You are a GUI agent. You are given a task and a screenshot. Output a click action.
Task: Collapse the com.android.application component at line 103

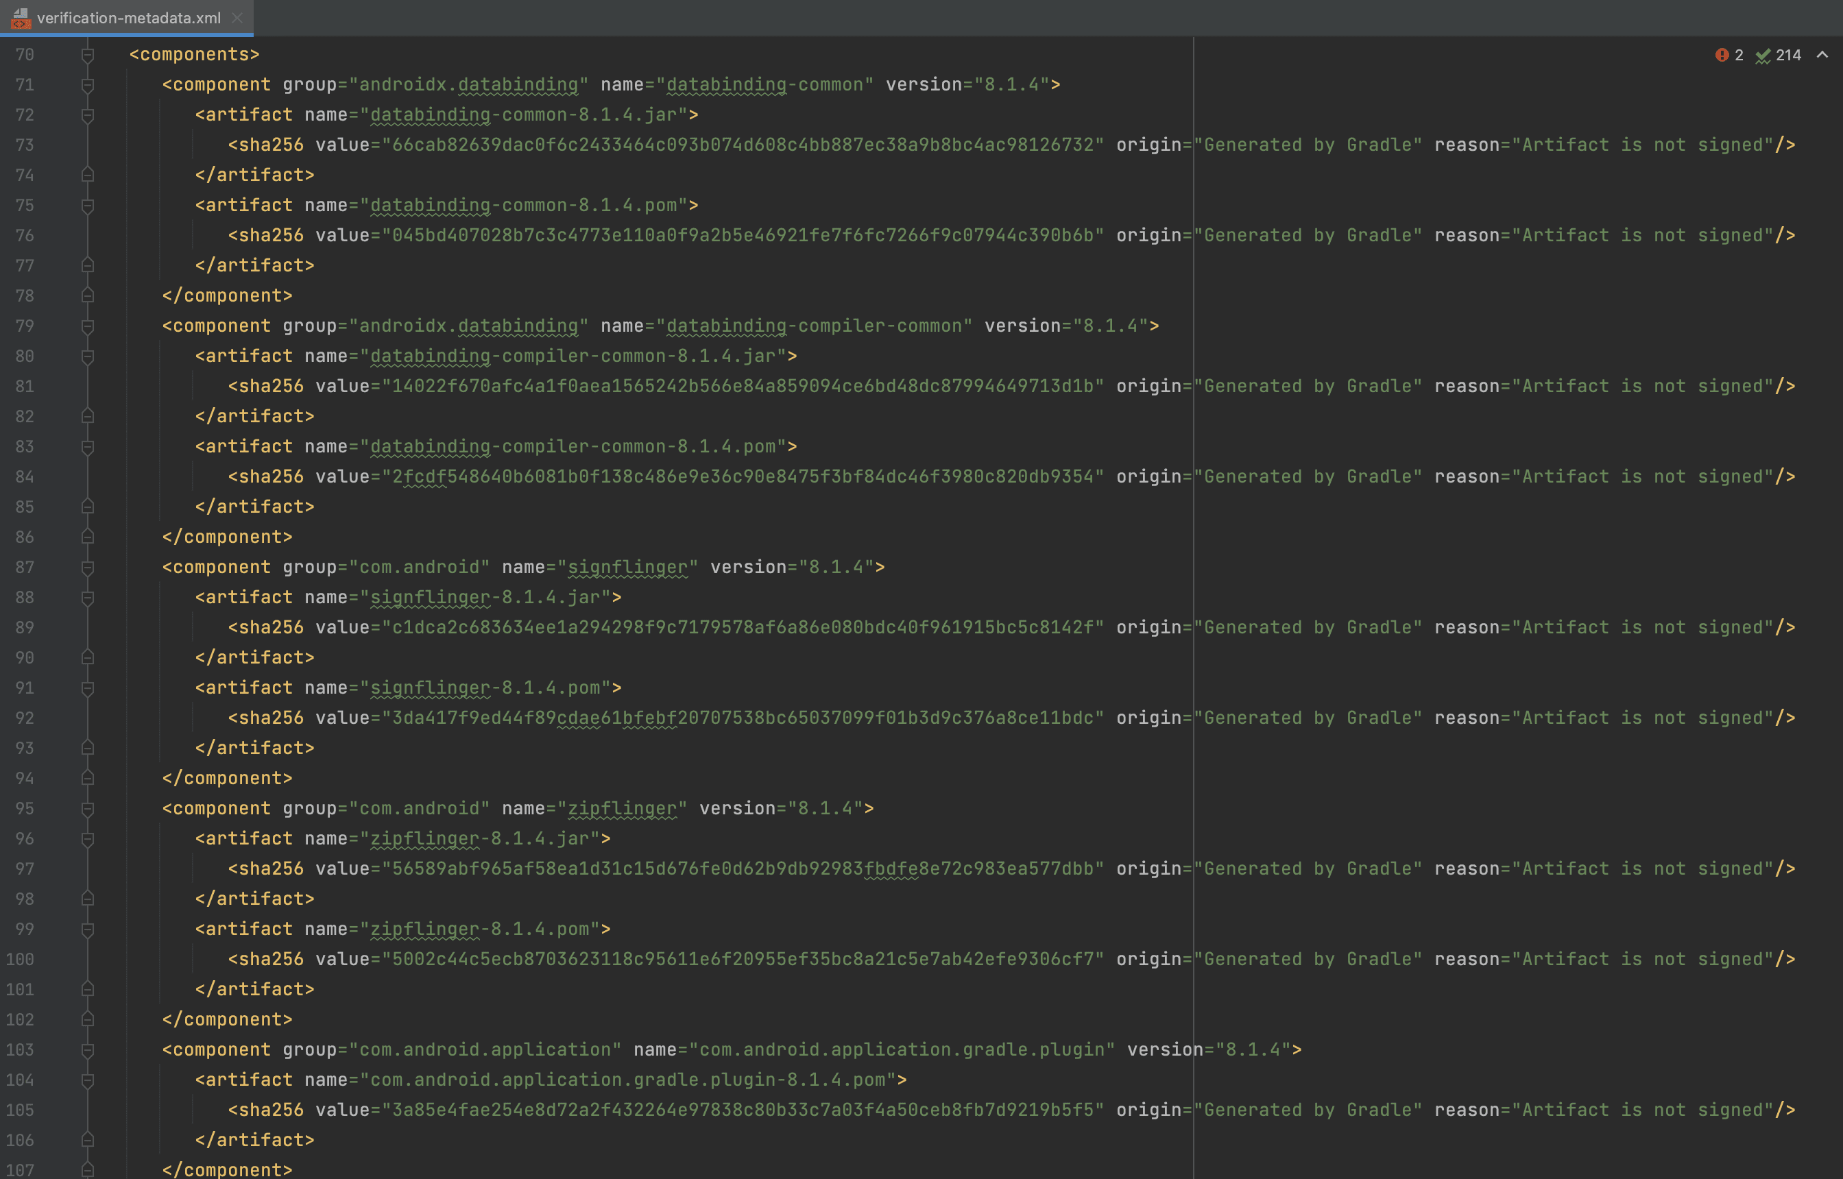click(88, 1050)
